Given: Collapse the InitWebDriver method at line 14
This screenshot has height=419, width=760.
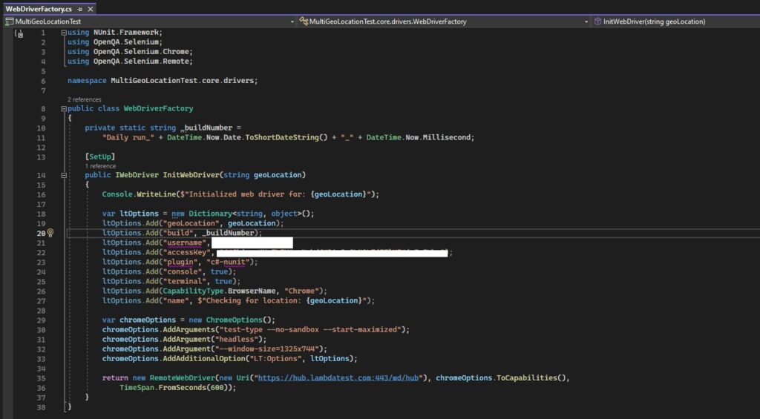Looking at the screenshot, I should coord(64,176).
